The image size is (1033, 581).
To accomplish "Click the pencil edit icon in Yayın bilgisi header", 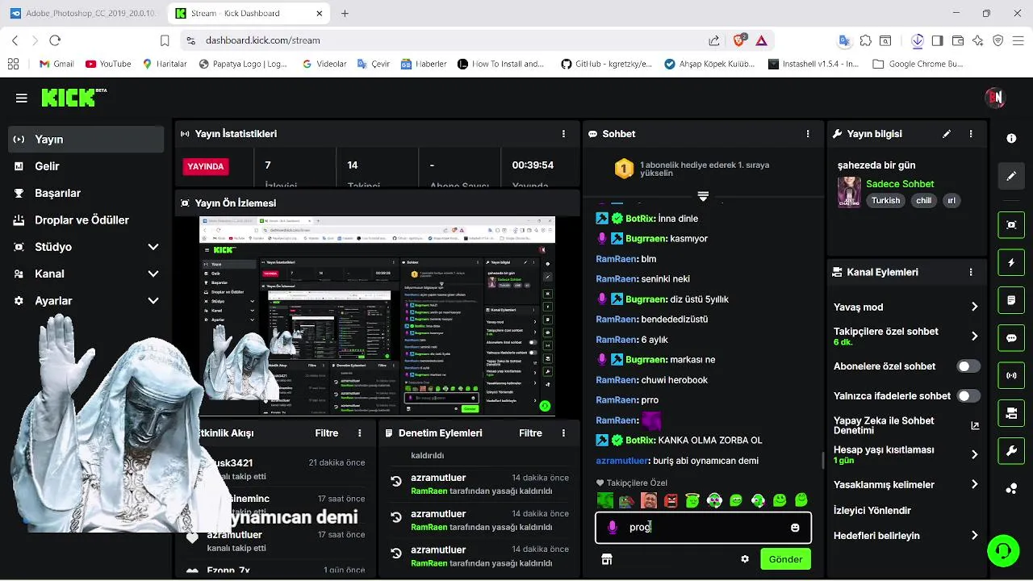I will 947,134.
